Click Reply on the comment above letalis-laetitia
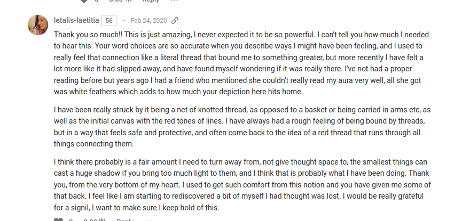The width and height of the screenshot is (454, 221). point(151,1)
